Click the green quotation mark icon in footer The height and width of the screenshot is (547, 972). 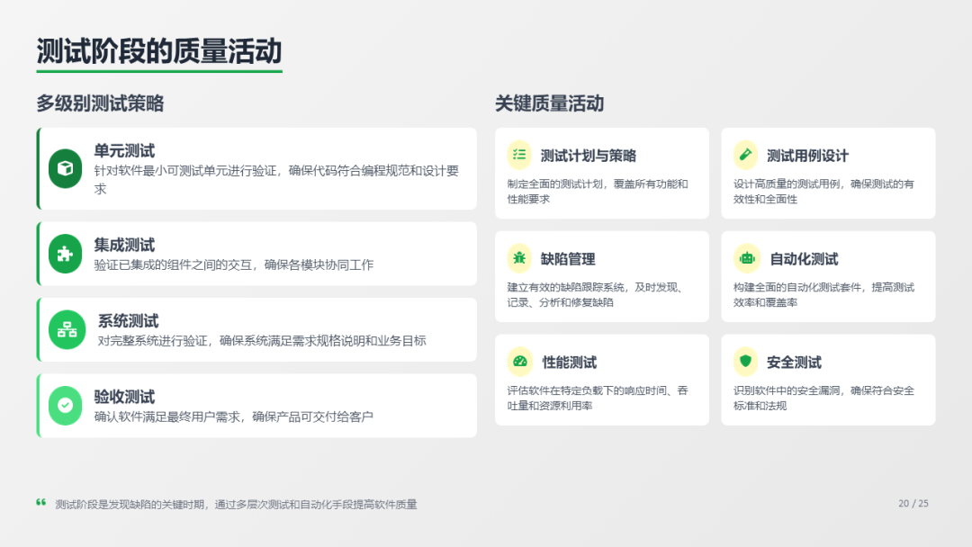point(40,503)
